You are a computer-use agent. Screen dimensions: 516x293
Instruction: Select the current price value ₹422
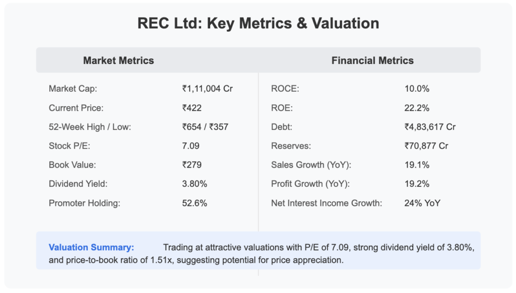192,108
